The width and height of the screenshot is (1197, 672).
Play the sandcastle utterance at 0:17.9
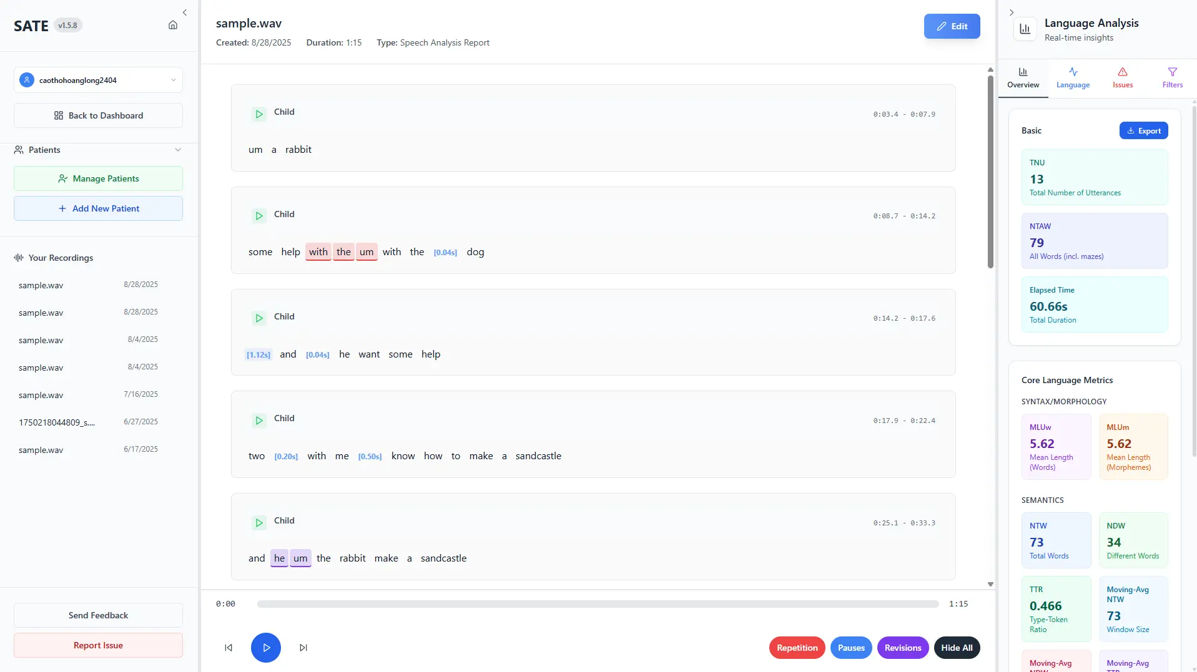pyautogui.click(x=259, y=421)
